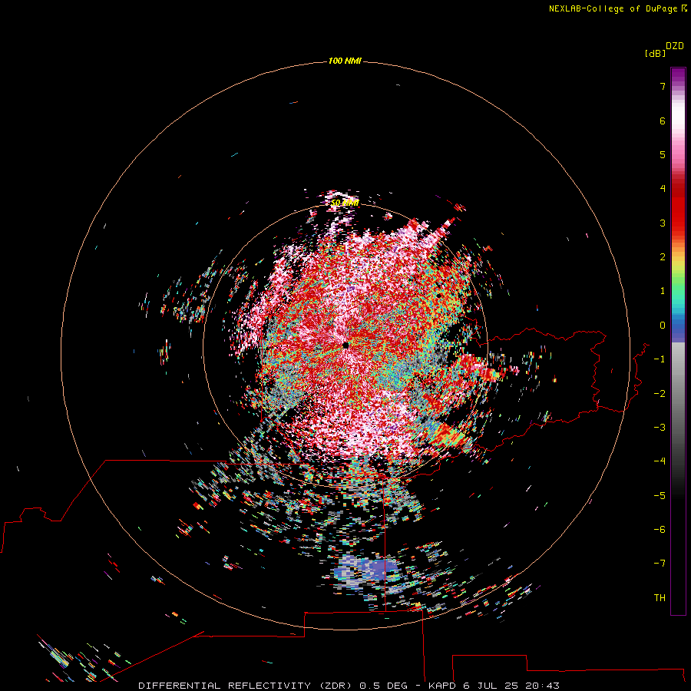Click the [dB] units label

point(655,53)
